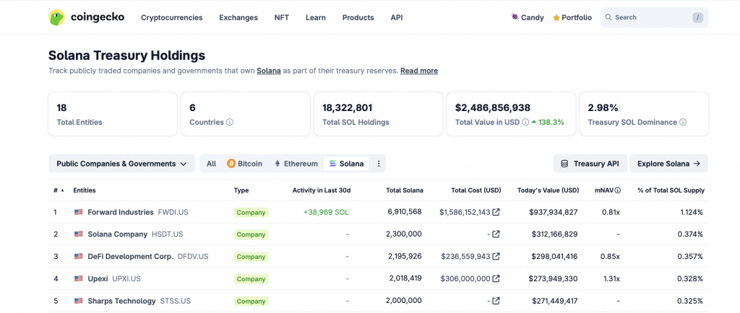Click info icon beside Treasury SOL Dominance

[x=682, y=123]
